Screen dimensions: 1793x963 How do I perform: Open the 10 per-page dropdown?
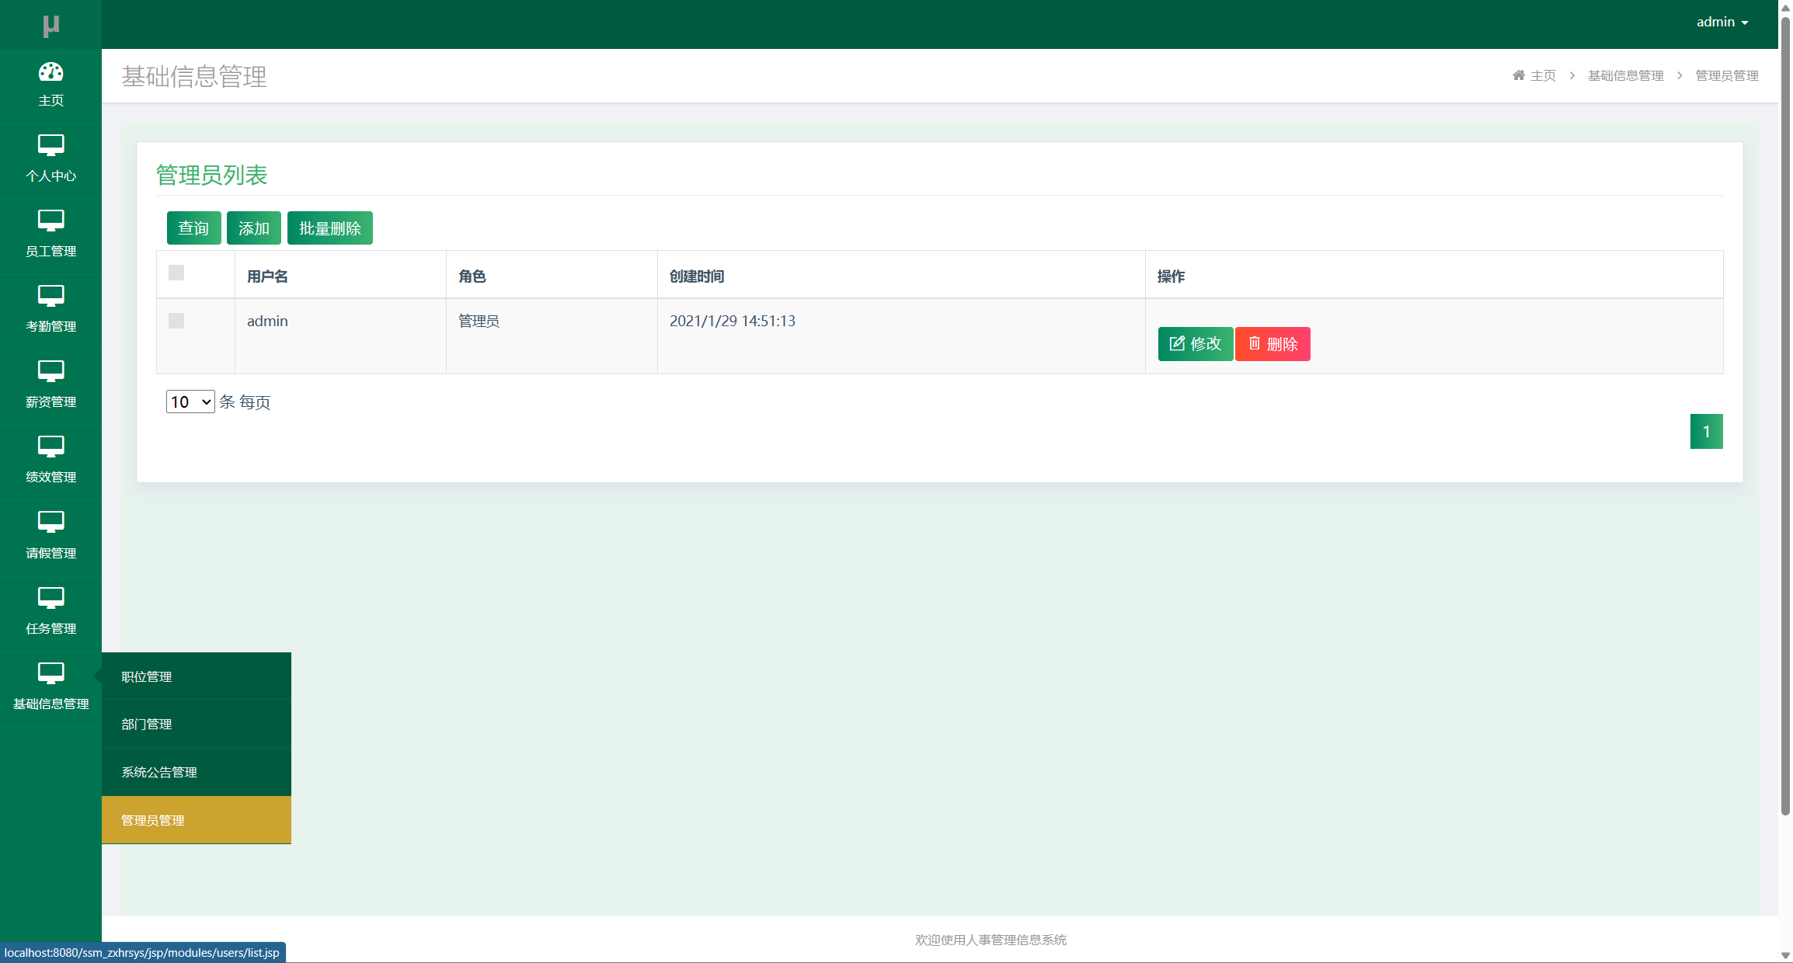pyautogui.click(x=190, y=402)
